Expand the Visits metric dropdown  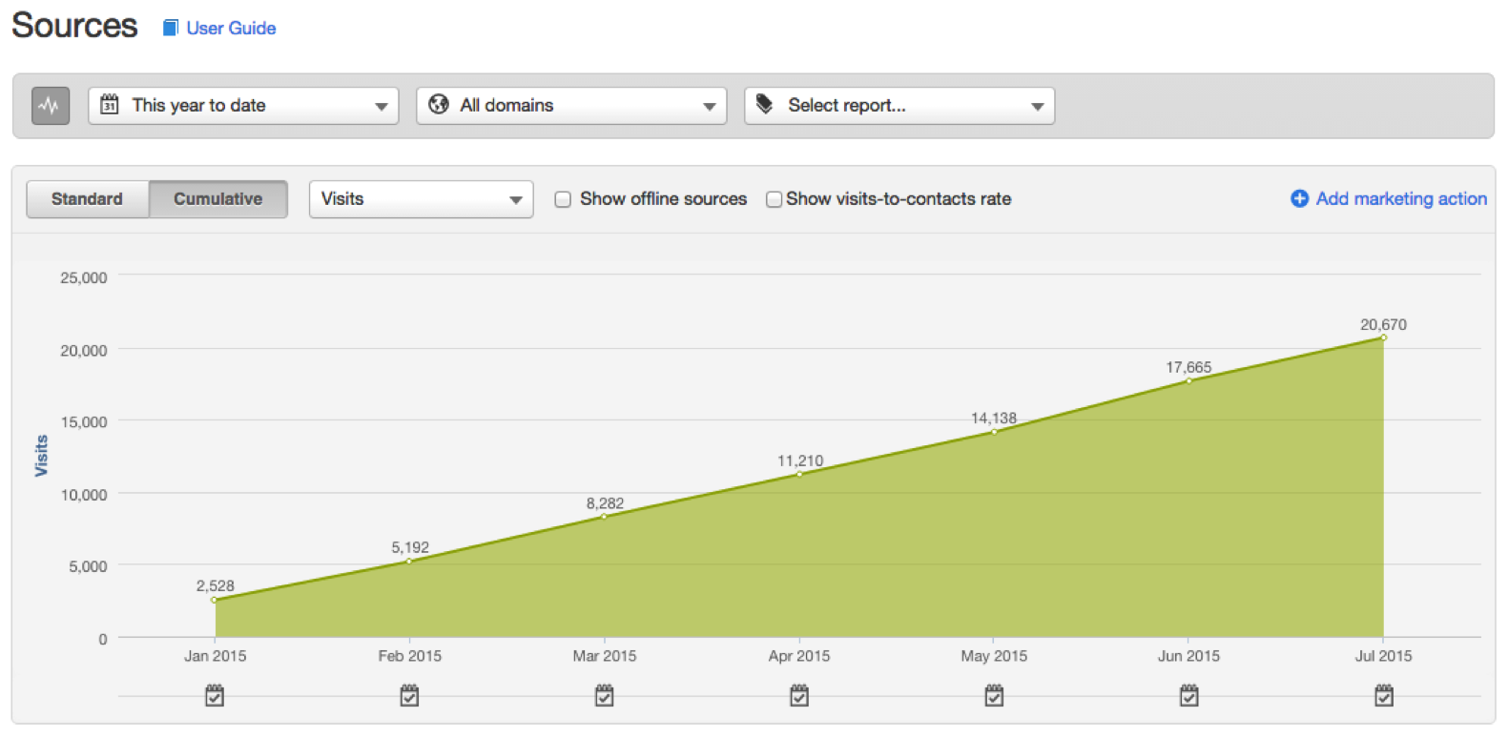coord(421,199)
